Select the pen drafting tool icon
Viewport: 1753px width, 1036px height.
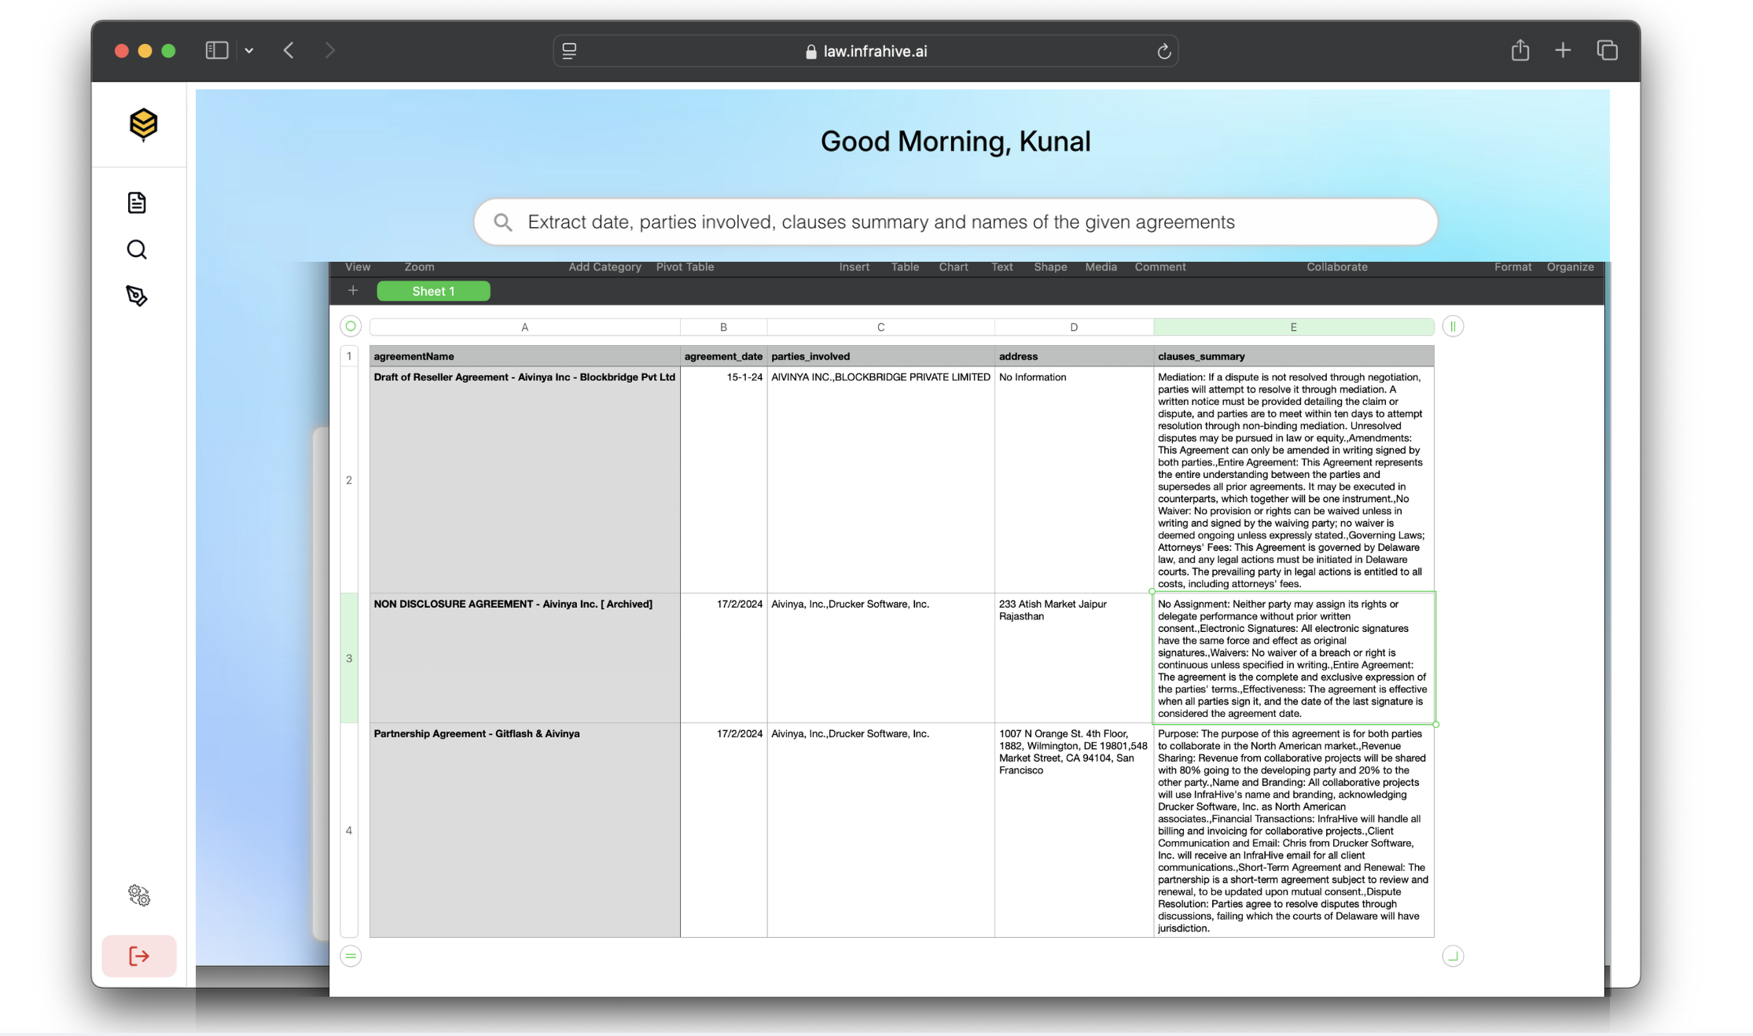click(x=137, y=296)
